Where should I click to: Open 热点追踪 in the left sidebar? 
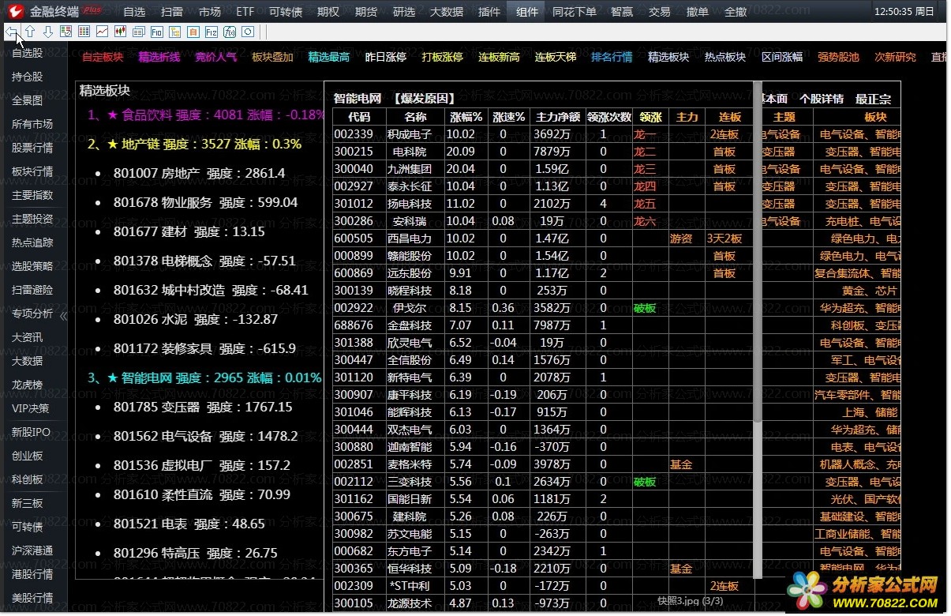point(32,242)
